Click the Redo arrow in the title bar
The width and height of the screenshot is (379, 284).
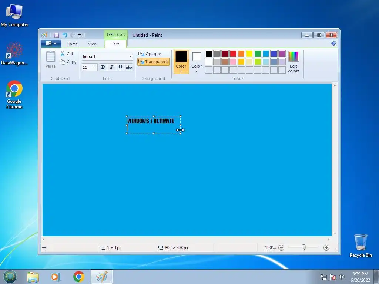click(73, 35)
